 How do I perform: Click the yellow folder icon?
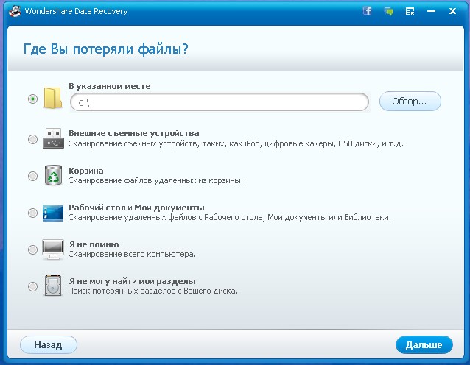(53, 98)
